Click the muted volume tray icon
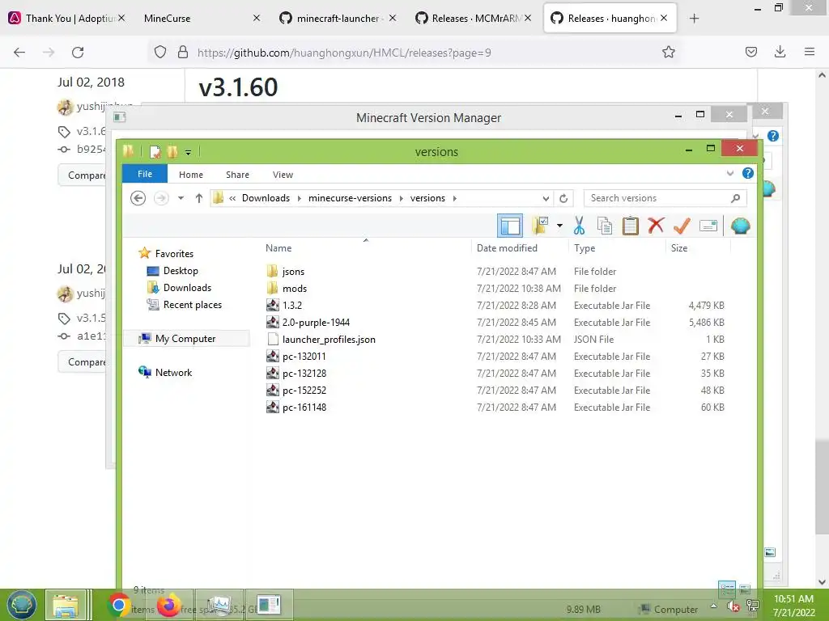 (732, 606)
